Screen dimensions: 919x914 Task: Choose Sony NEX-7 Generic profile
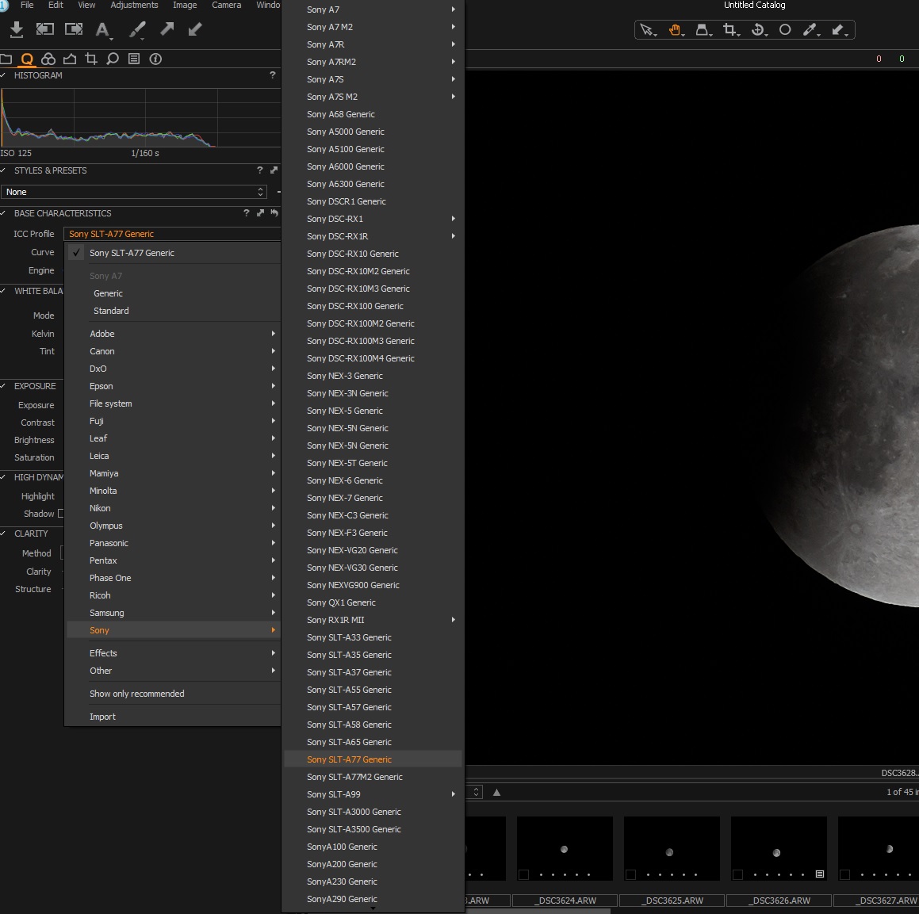tap(345, 498)
